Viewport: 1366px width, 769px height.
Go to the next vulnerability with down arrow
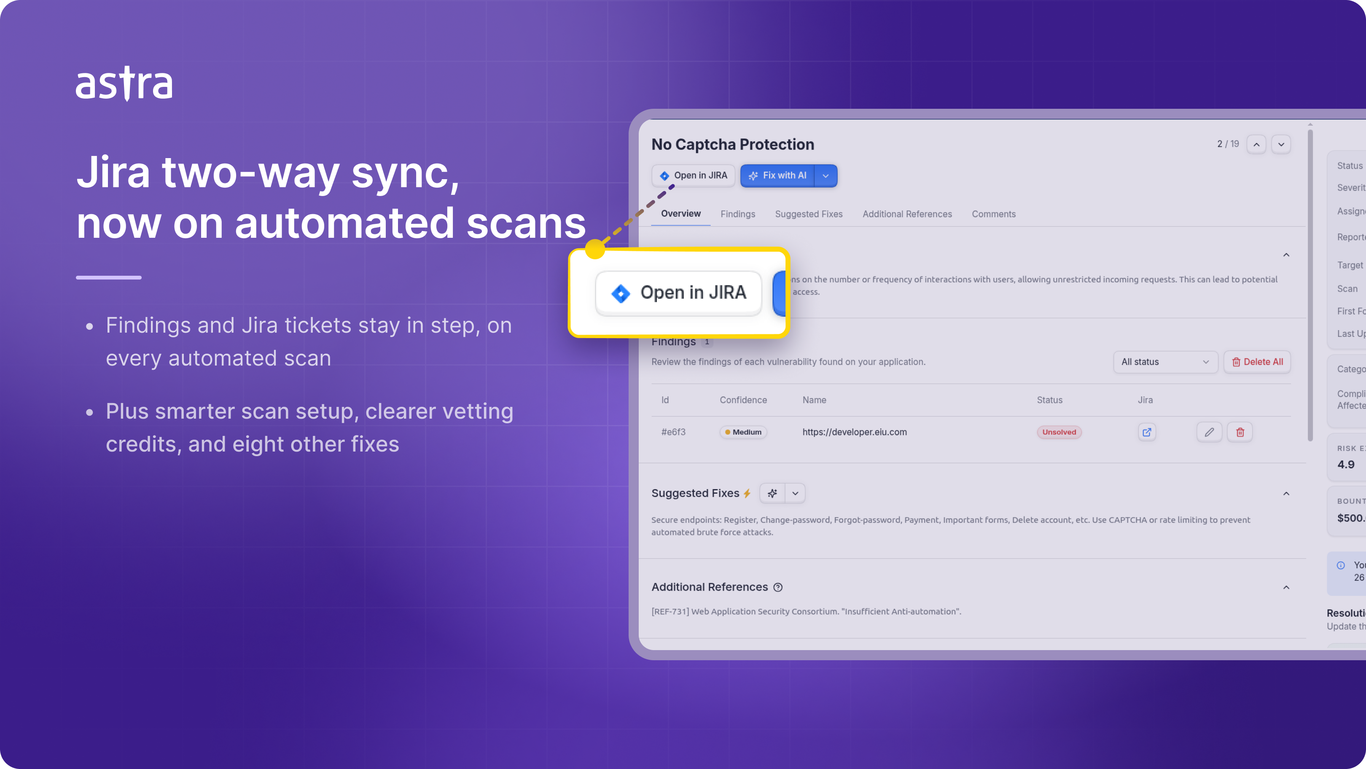tap(1281, 144)
